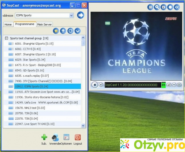Click the record circle icon above video
The width and height of the screenshot is (185, 152).
[x=170, y=7]
